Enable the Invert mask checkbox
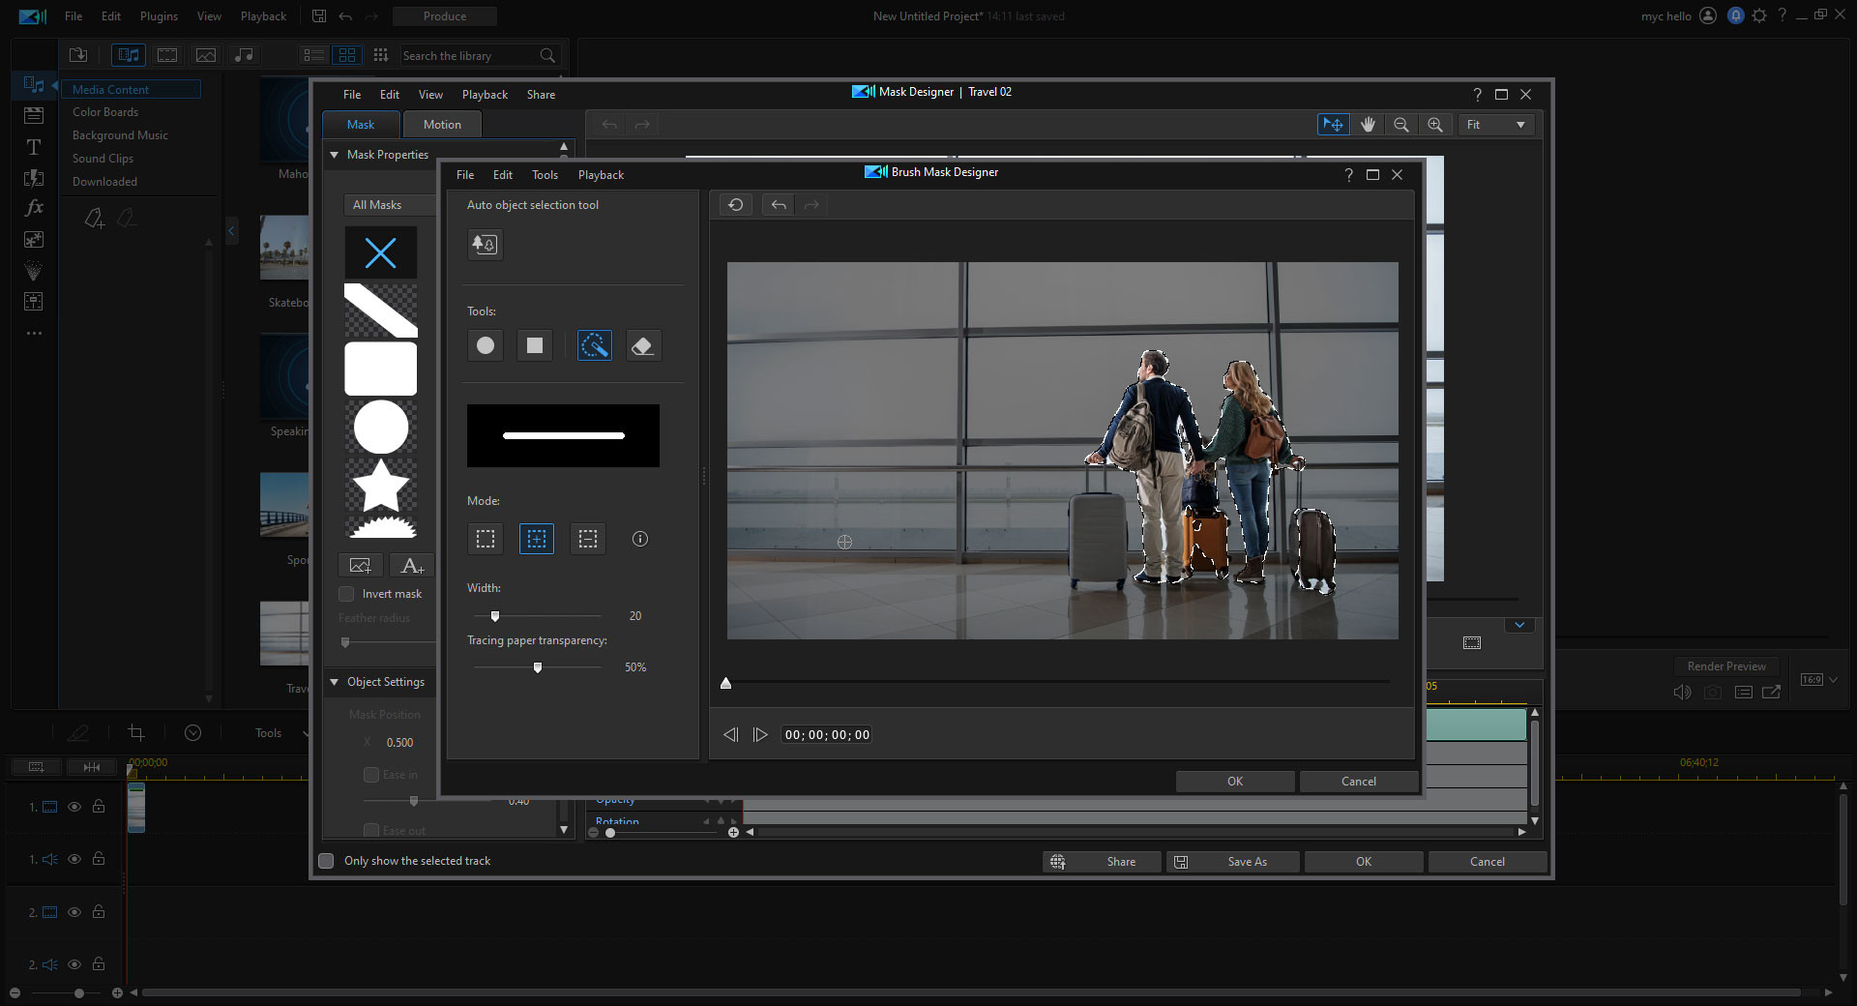Screen dimensions: 1857x1006 tap(345, 593)
